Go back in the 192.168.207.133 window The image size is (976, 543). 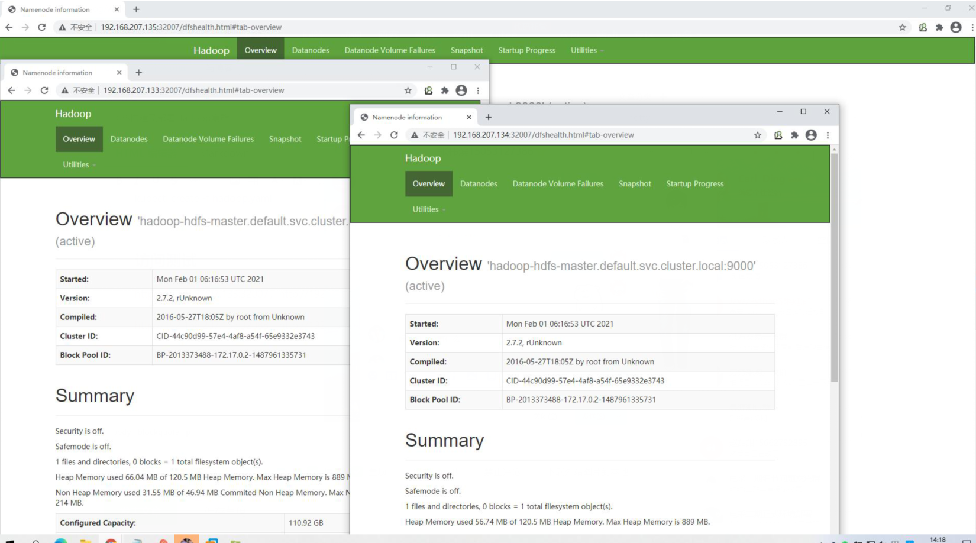(x=12, y=90)
